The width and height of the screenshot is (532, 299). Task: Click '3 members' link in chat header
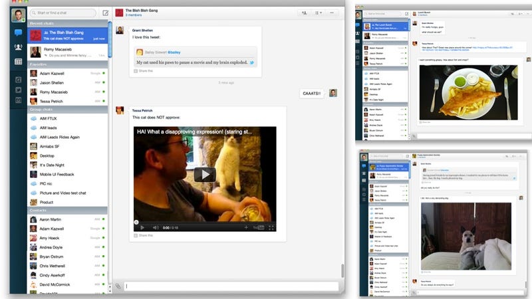click(134, 15)
